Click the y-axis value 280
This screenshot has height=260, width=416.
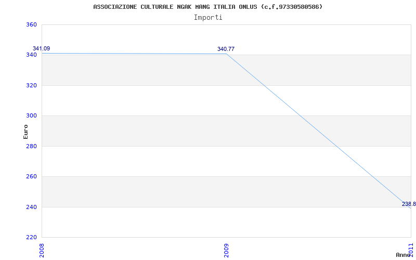pos(31,146)
